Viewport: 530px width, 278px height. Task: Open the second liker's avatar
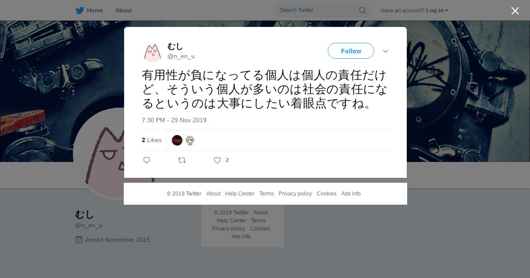click(x=190, y=140)
